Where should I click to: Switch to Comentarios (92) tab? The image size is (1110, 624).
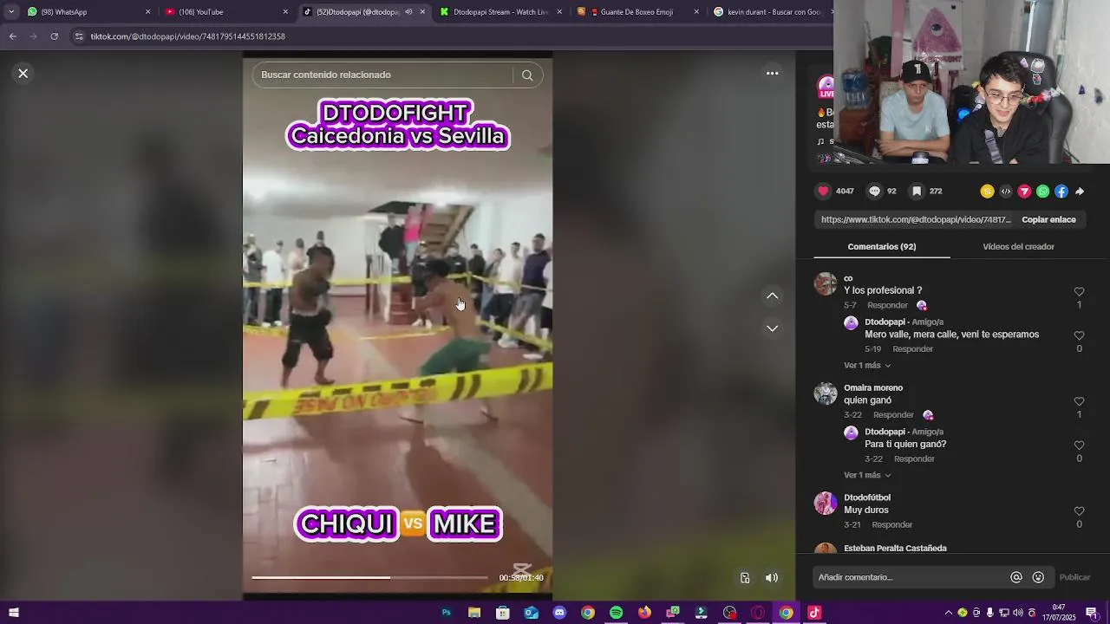[x=882, y=247]
